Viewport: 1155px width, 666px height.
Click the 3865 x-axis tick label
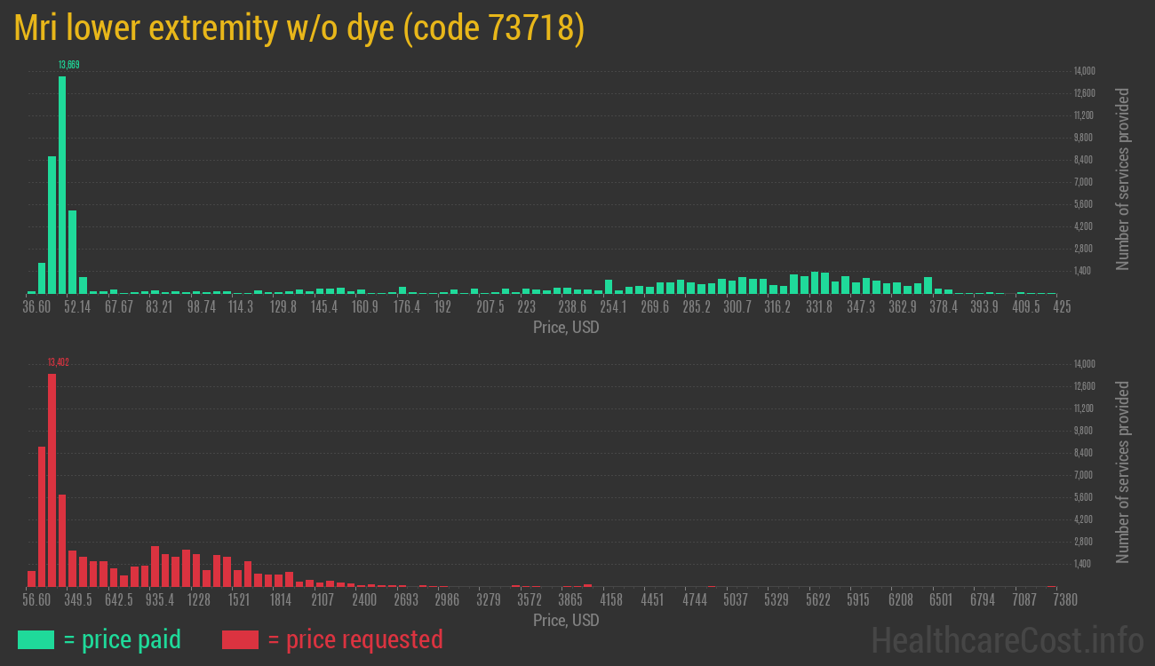(x=570, y=600)
